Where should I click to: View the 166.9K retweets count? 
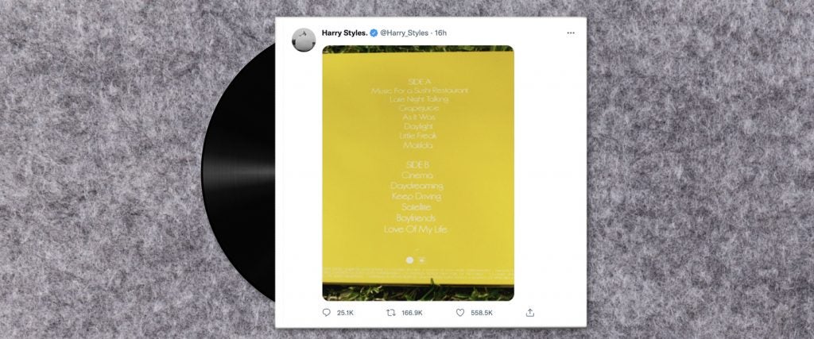pos(413,313)
